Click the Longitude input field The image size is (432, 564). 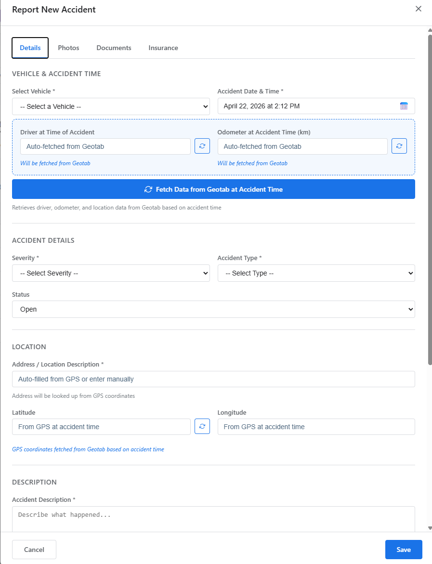coord(316,427)
